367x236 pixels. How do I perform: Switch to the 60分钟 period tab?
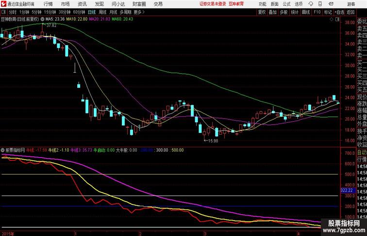click(79, 12)
